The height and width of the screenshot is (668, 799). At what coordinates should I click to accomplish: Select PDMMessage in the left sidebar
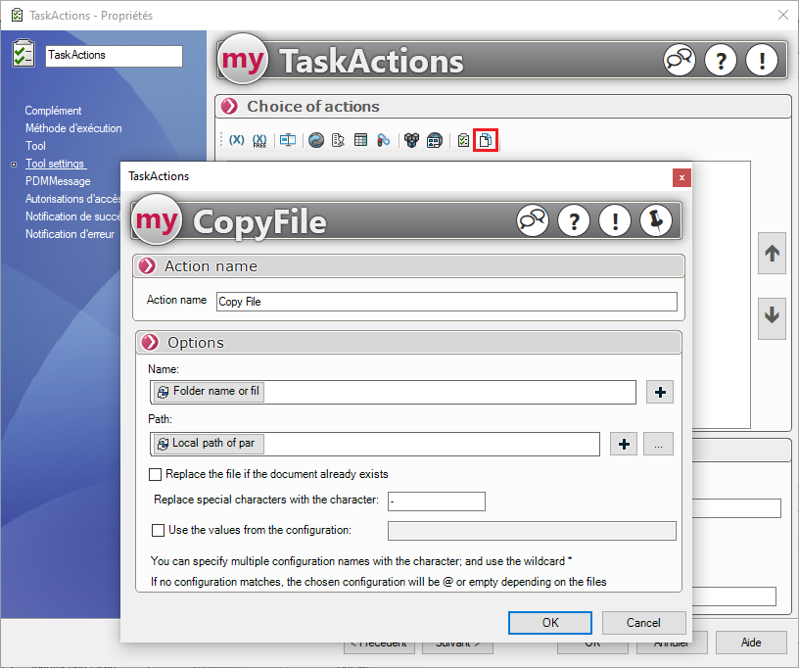(x=58, y=181)
